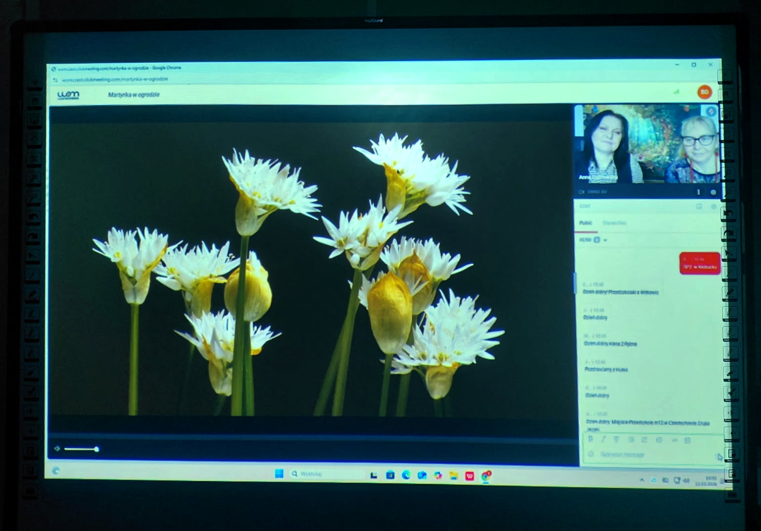Screen dimensions: 761x531
Task: Pop out the chat panel window icon
Action: [x=699, y=206]
